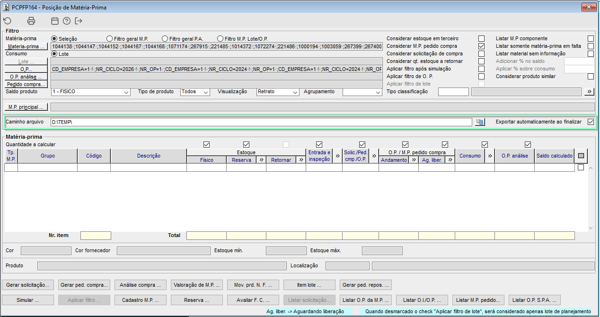Toggle the checkbox above the Físico column

point(206,144)
